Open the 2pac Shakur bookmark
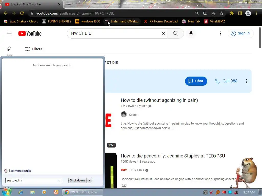The height and width of the screenshot is (196, 262). (x=21, y=21)
